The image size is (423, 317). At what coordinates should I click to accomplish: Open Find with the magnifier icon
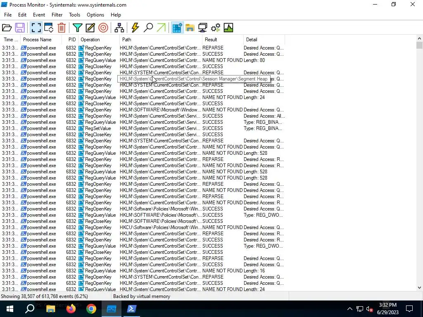click(148, 28)
